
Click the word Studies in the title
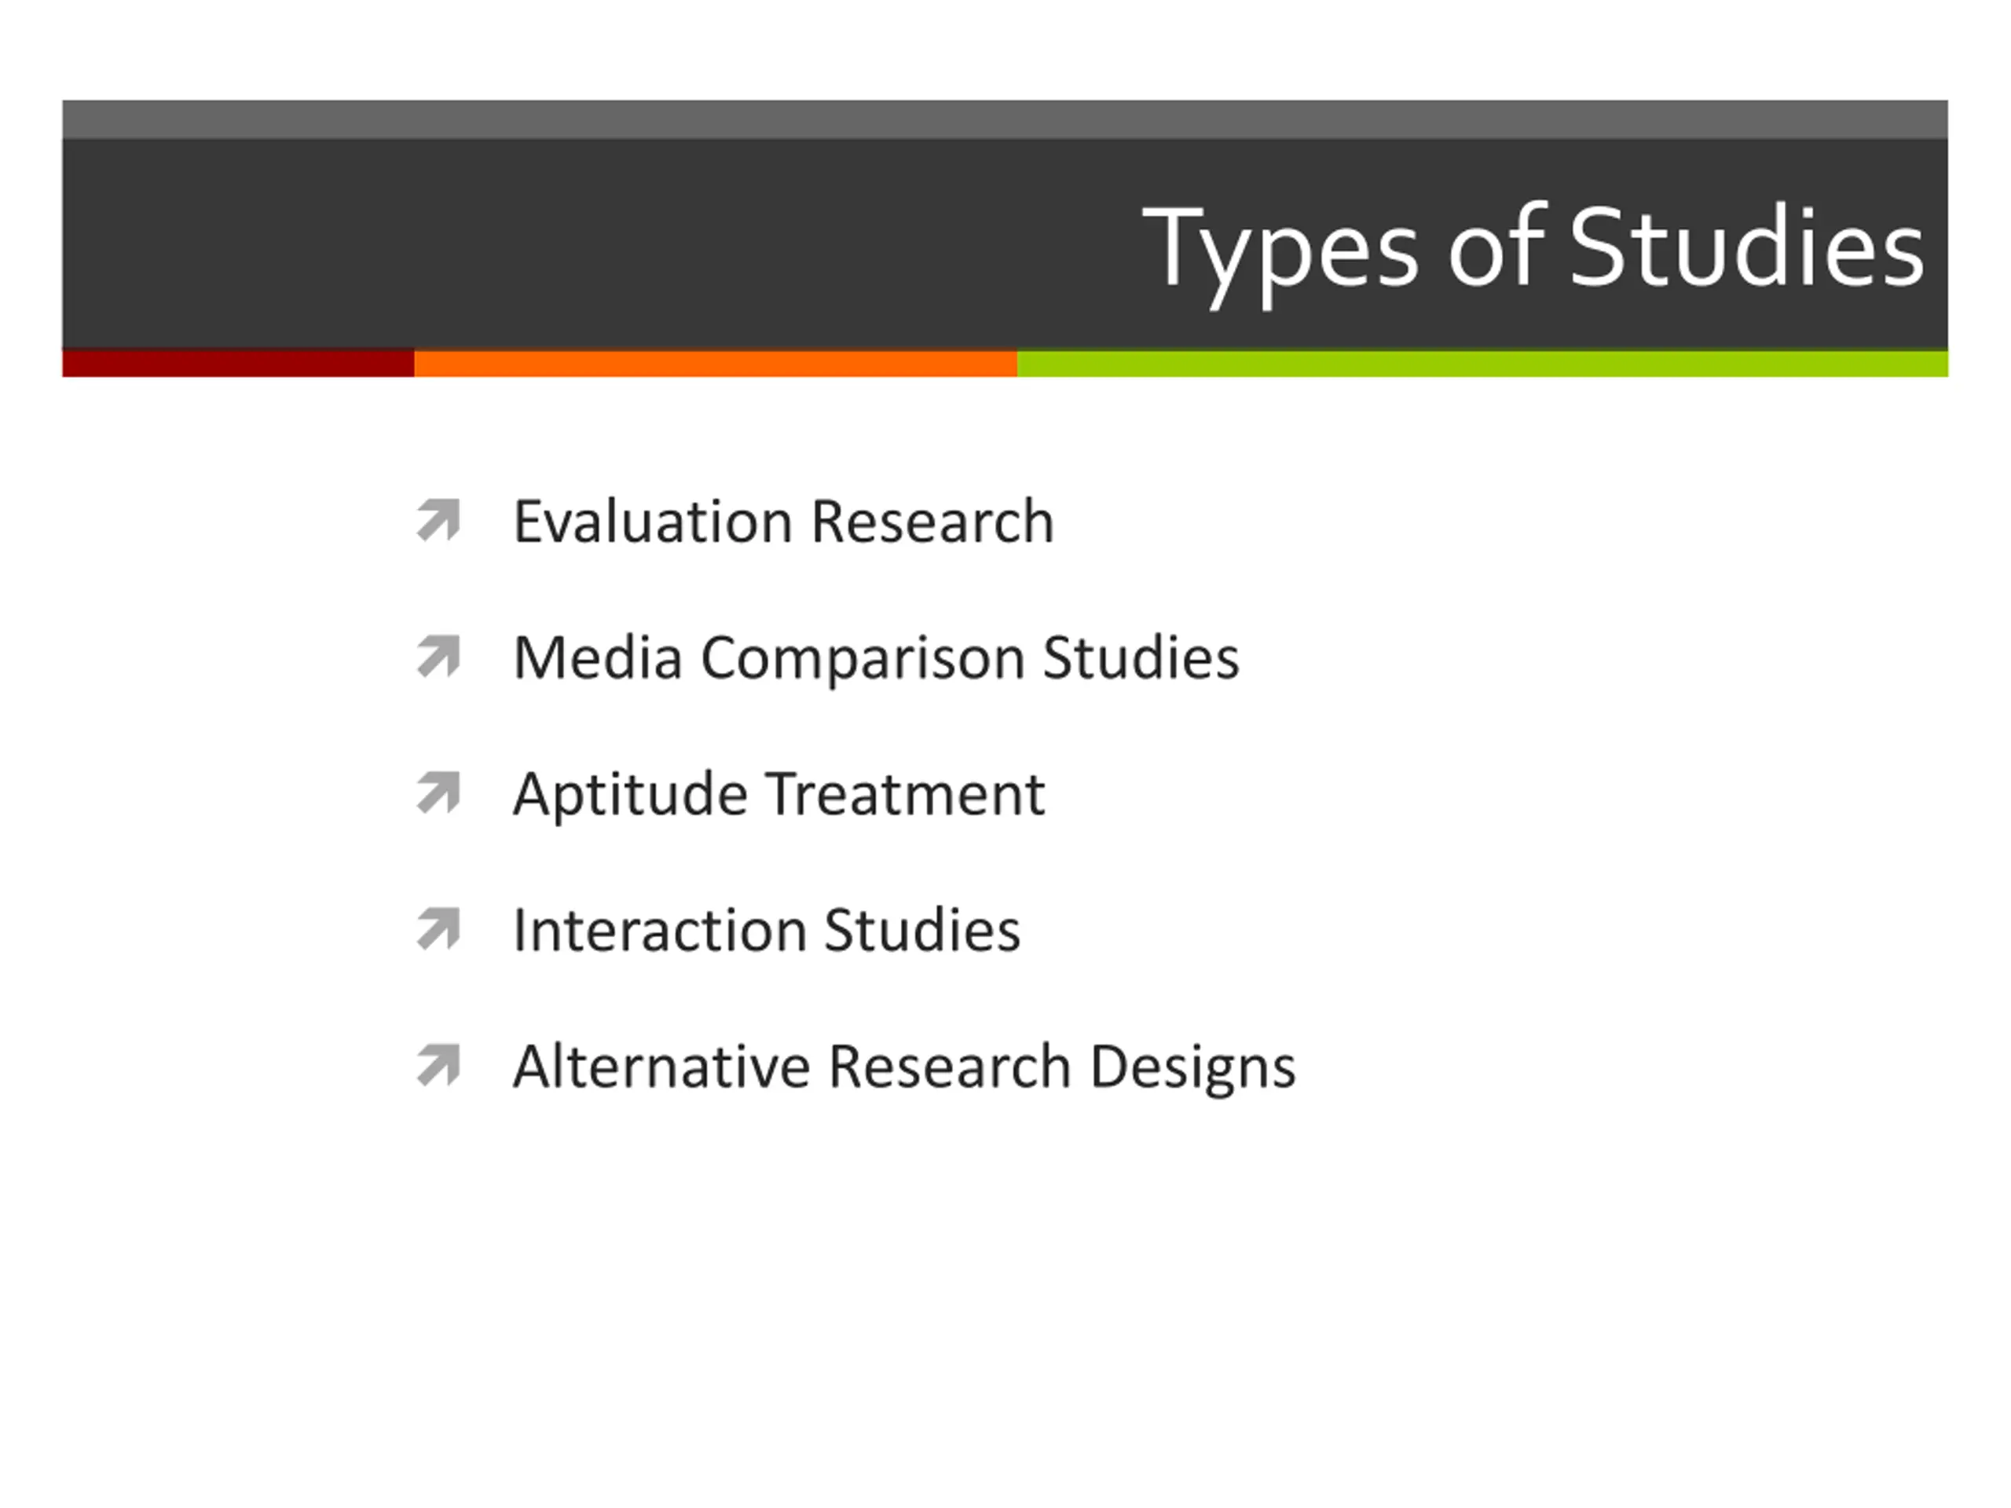tap(1746, 243)
